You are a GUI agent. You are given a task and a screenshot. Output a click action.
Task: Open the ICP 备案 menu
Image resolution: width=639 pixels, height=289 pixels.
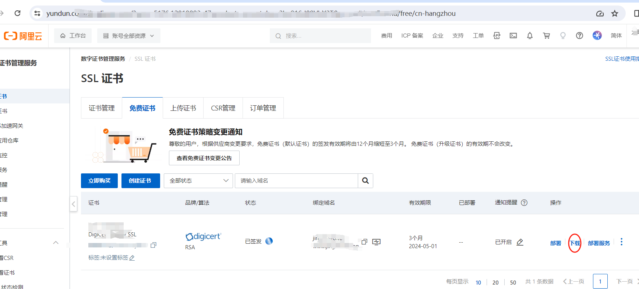(412, 36)
